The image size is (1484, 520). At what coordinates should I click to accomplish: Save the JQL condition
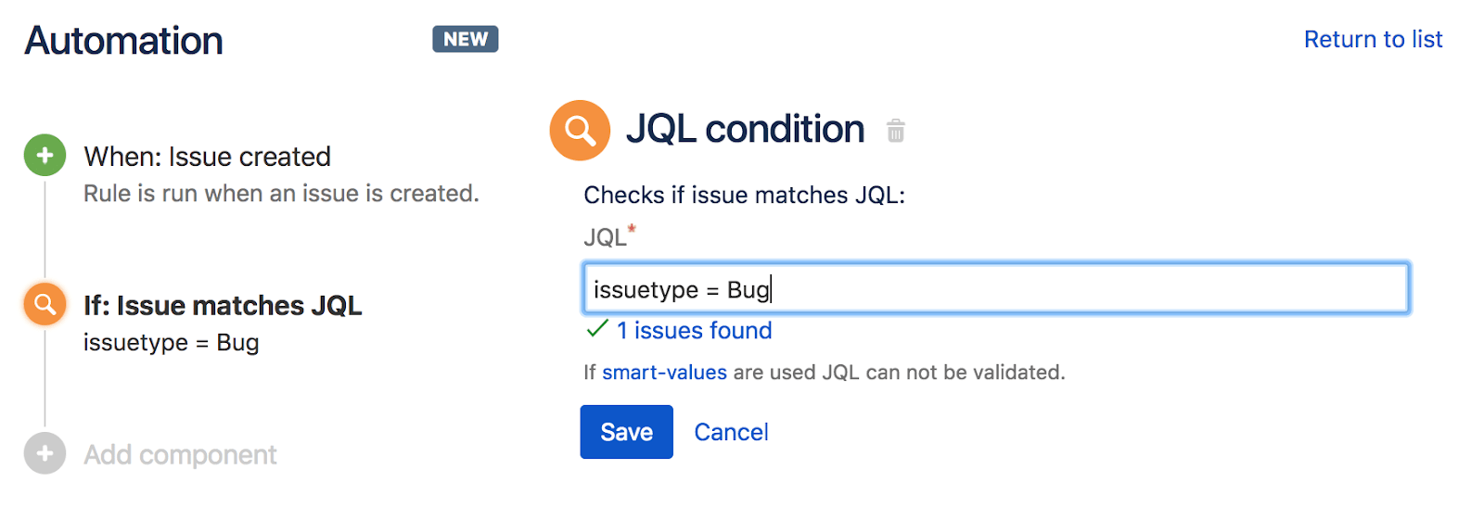tap(626, 432)
